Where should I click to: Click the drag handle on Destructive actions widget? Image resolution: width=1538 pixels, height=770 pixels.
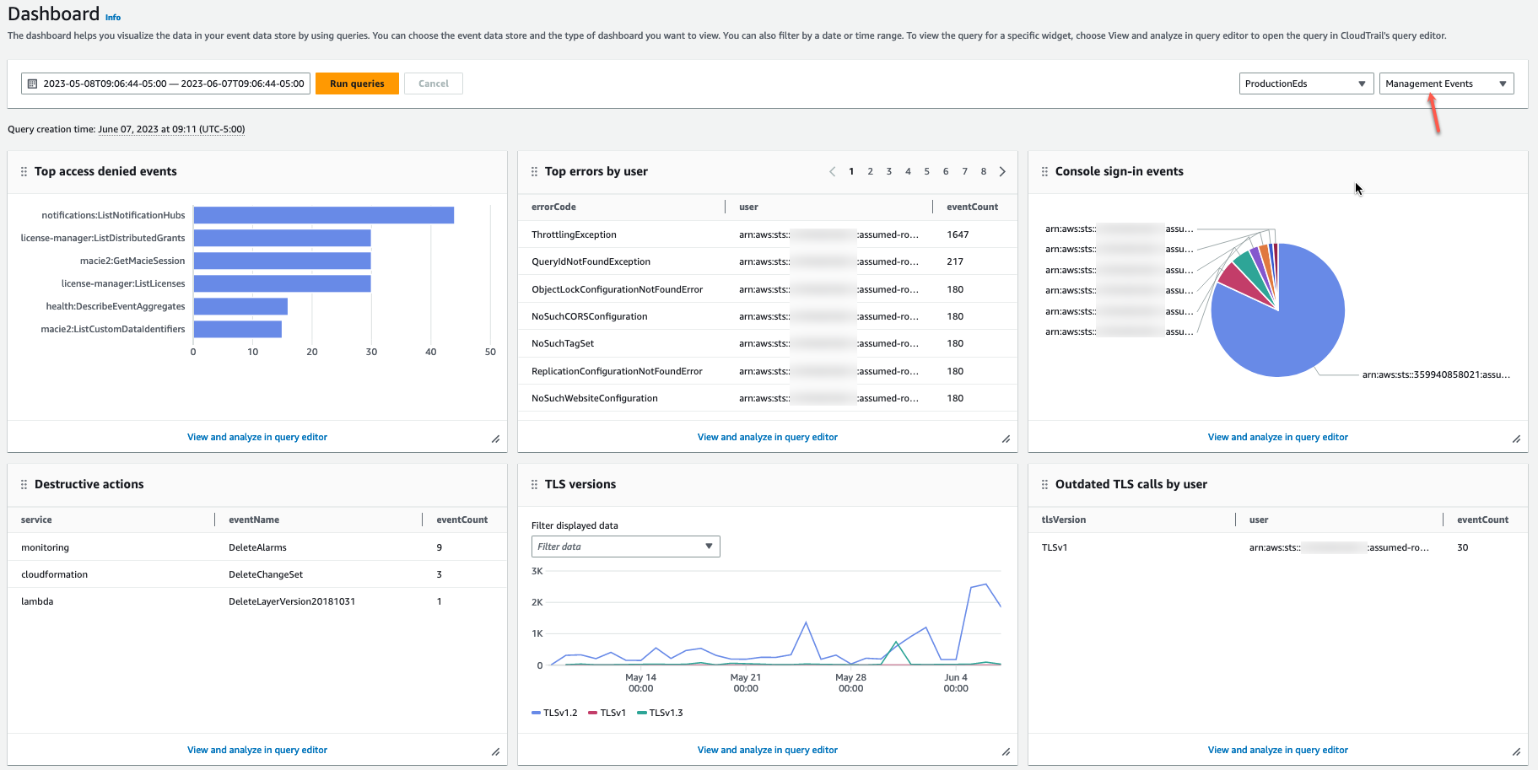point(23,484)
